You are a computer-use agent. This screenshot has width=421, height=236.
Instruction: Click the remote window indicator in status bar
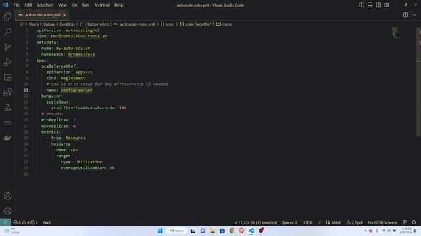tap(5, 222)
